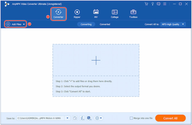Image resolution: width=192 pixels, height=125 pixels.
Task: Click the shopping cart purchase icon
Action: pos(146,4)
